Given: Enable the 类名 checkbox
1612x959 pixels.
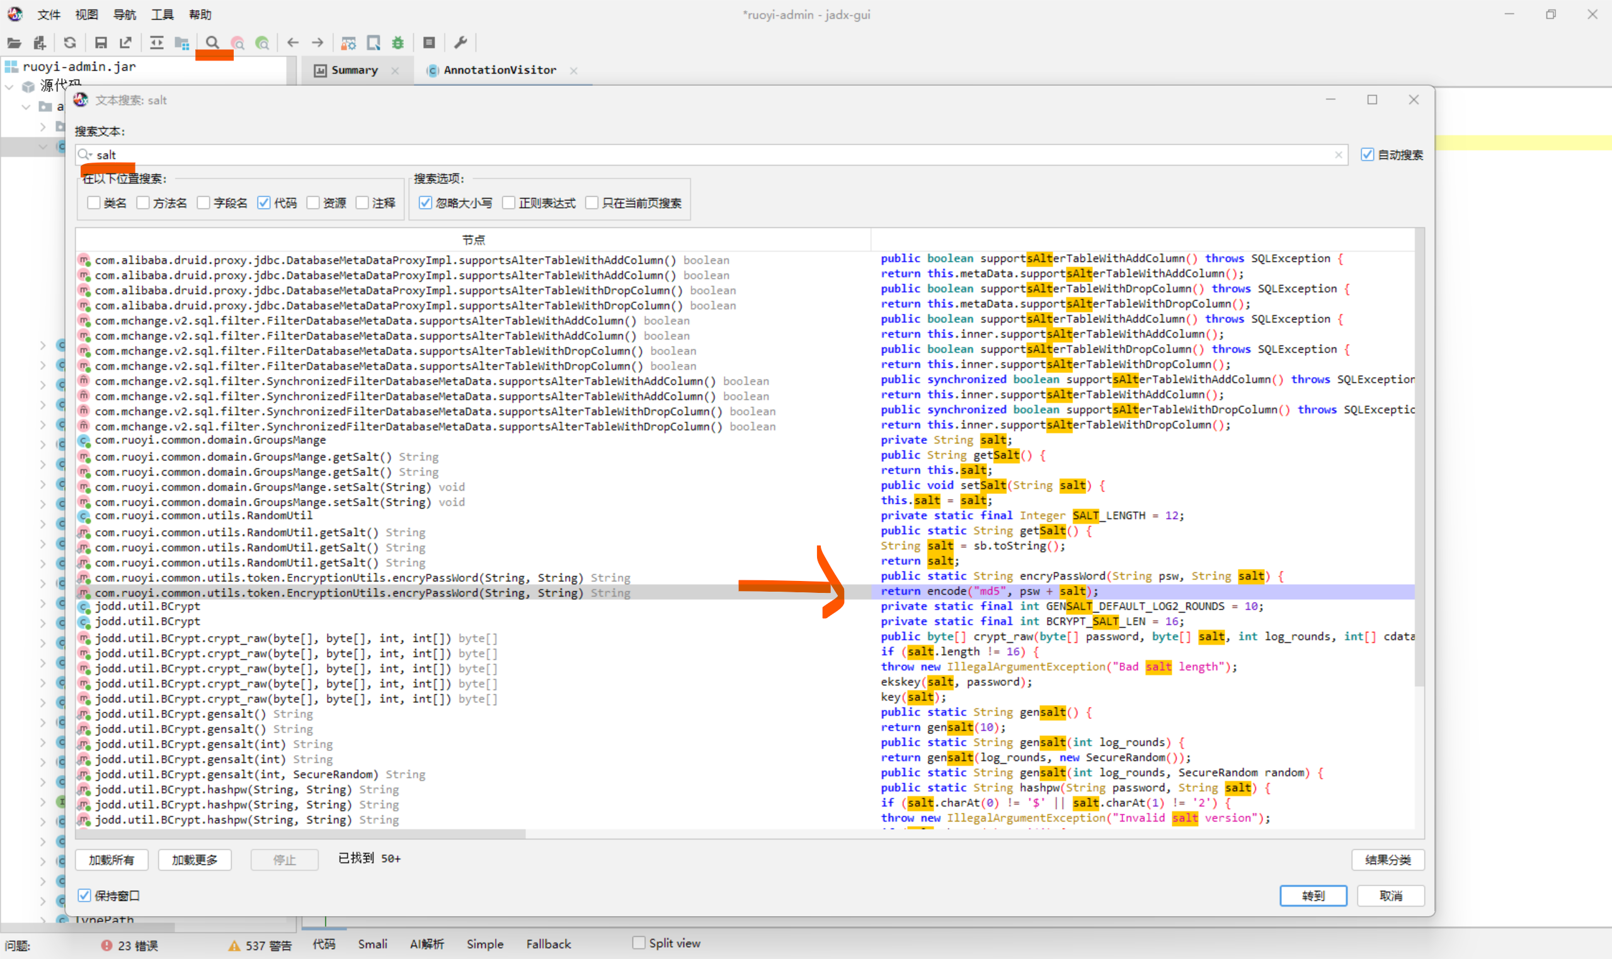Looking at the screenshot, I should (x=94, y=203).
